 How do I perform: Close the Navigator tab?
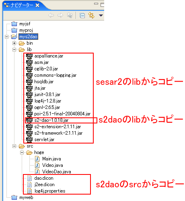tap(37, 5)
